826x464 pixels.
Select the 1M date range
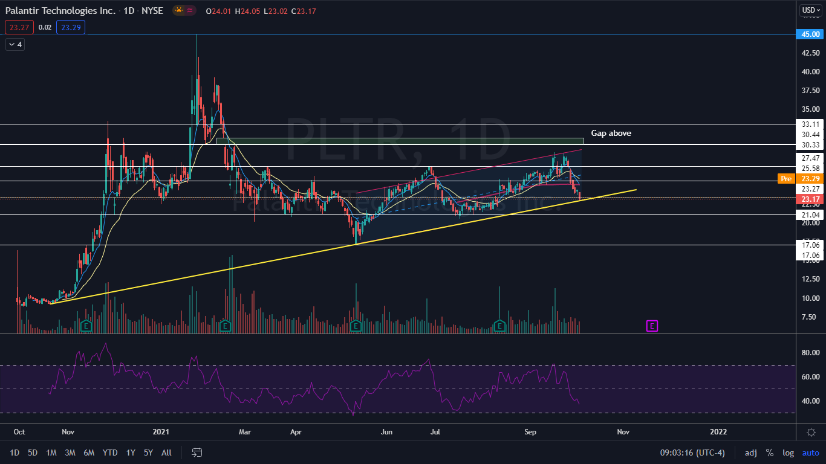(x=51, y=453)
